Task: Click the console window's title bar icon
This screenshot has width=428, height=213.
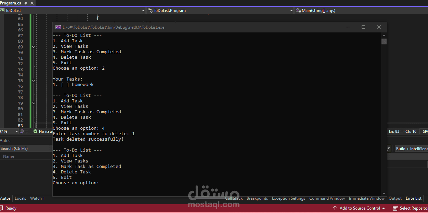Action: [58, 27]
